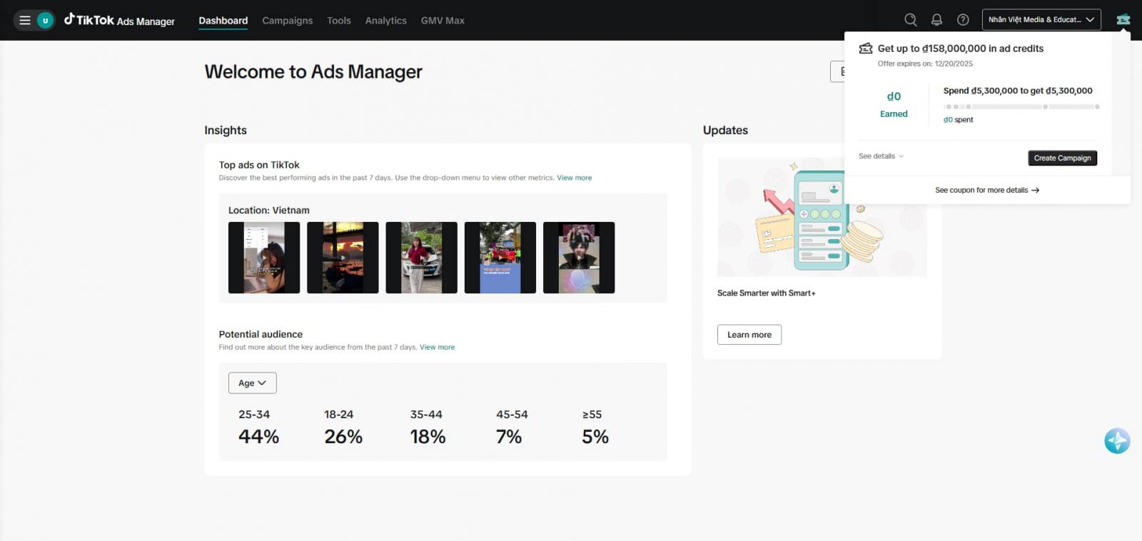Click View more for Potential audience
1142x541 pixels.
(x=438, y=347)
